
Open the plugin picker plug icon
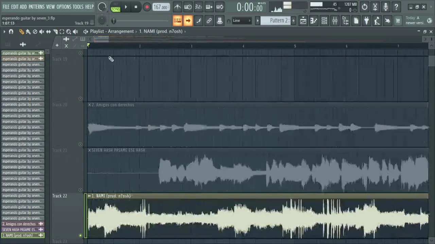click(366, 21)
